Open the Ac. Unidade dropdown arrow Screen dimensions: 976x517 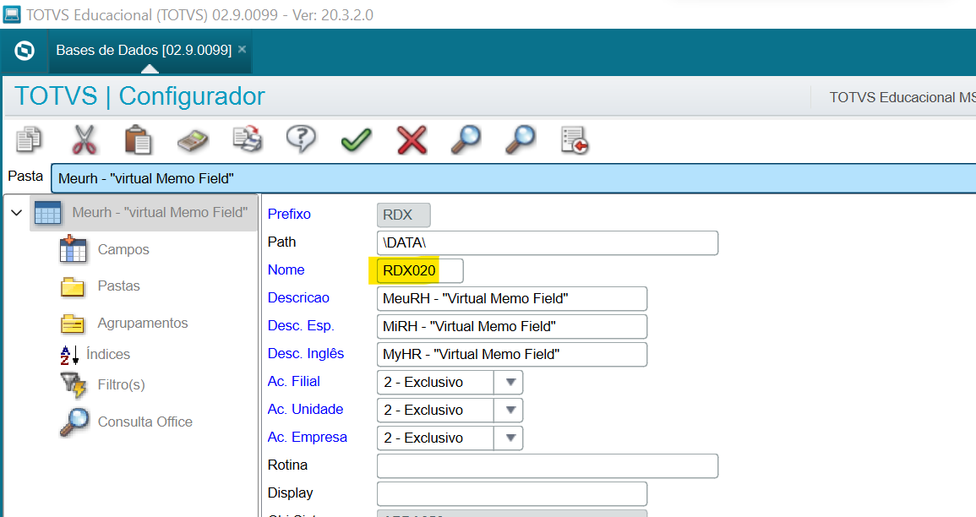pyautogui.click(x=510, y=410)
